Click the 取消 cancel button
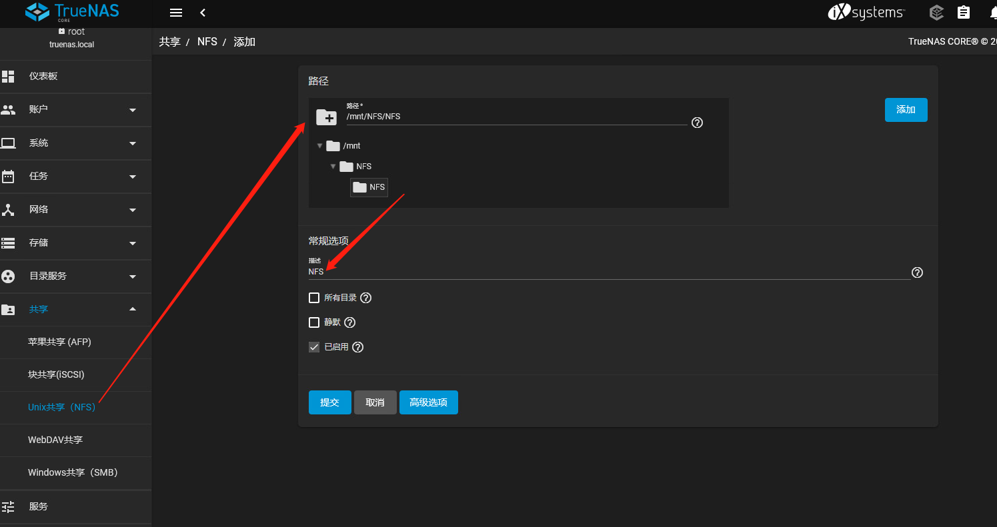The height and width of the screenshot is (527, 997). 375,402
